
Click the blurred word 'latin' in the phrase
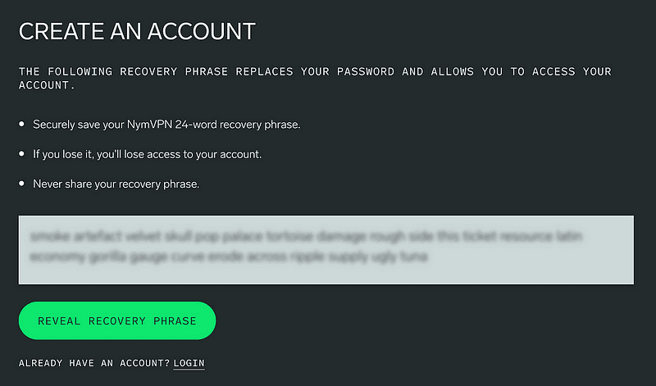pyautogui.click(x=567, y=237)
